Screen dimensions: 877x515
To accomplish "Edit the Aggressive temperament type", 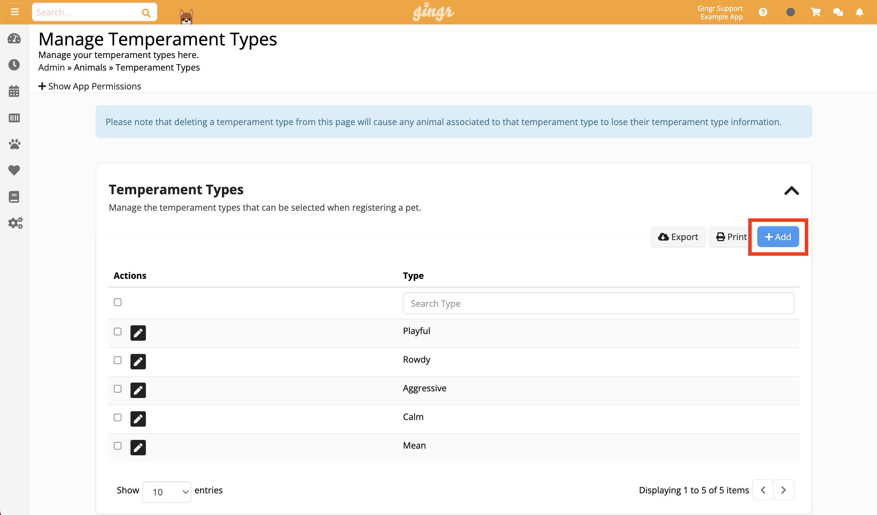I will [138, 390].
